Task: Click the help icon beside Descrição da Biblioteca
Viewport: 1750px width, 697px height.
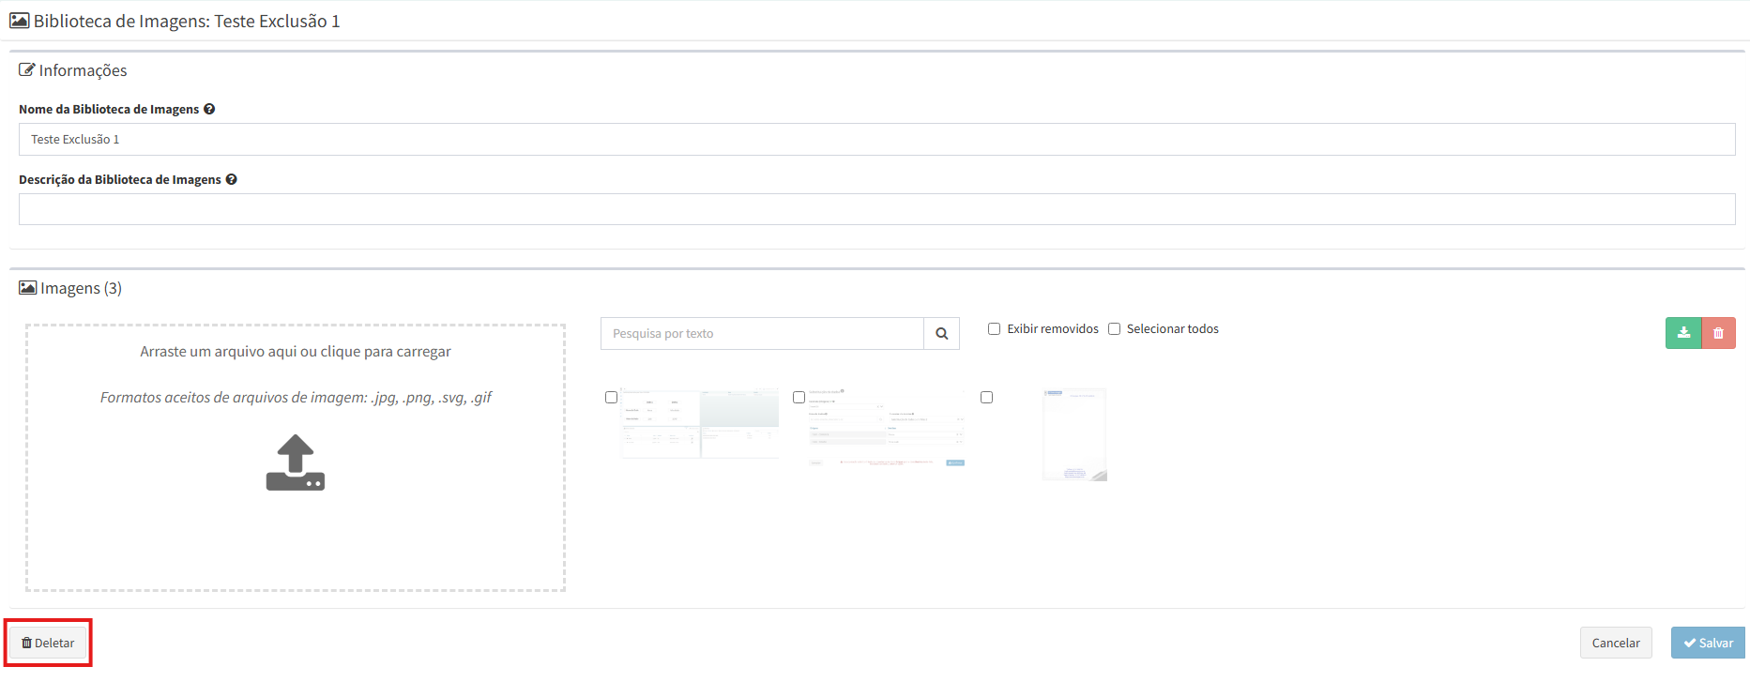Action: [x=231, y=179]
